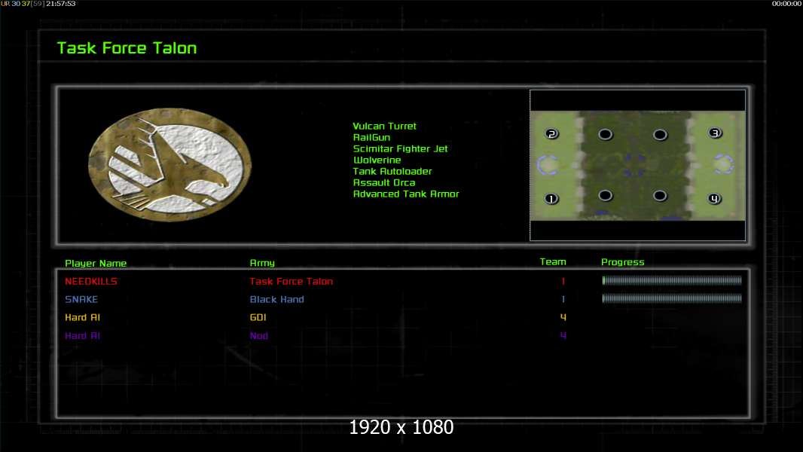The width and height of the screenshot is (803, 452).
Task: Select start position 2 on minimap
Action: click(x=551, y=133)
